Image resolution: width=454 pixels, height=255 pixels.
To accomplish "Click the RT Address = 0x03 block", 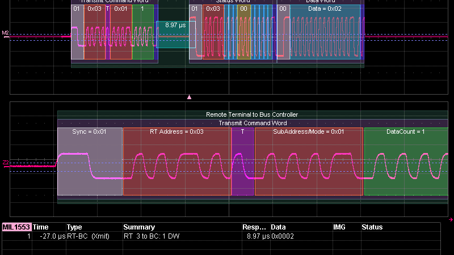I will pyautogui.click(x=177, y=161).
